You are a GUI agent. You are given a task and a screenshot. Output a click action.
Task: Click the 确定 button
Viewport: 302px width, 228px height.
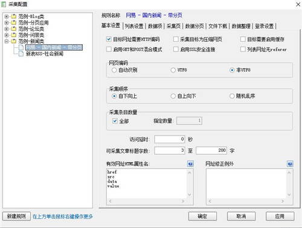click(x=202, y=217)
